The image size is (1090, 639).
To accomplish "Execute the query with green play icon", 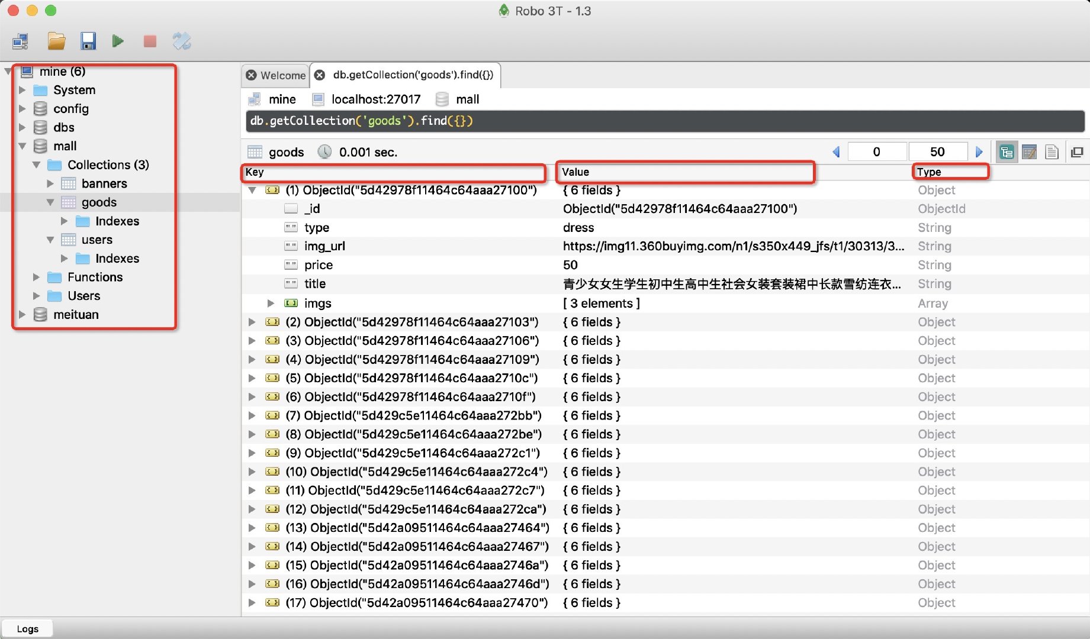I will 118,41.
